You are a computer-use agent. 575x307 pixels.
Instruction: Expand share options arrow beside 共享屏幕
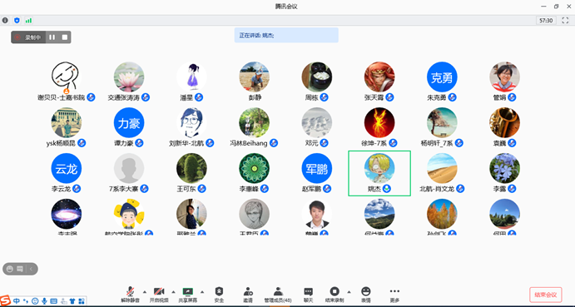click(202, 292)
